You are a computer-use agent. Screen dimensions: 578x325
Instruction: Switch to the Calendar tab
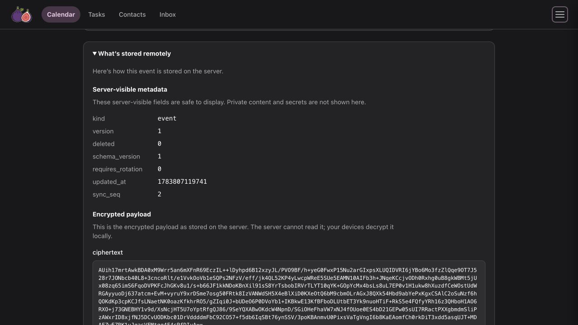click(61, 14)
